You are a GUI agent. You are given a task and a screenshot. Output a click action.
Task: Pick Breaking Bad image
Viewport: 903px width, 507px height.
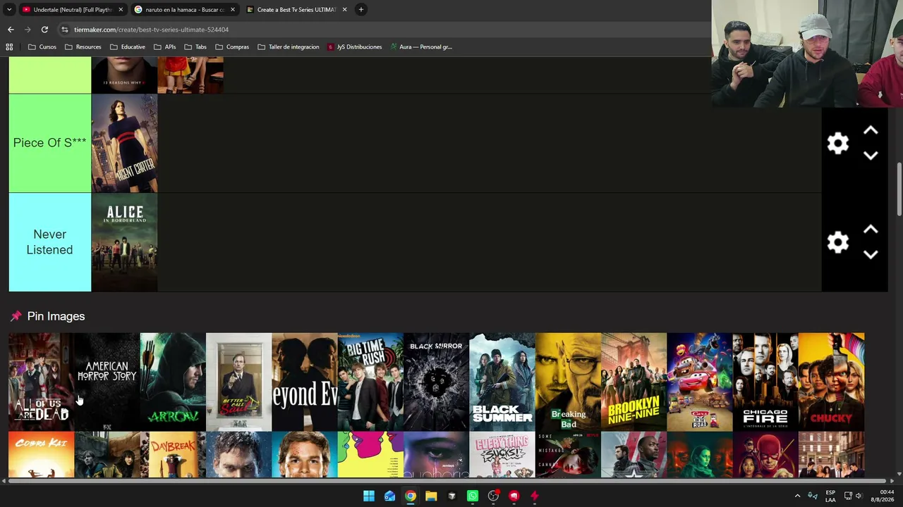point(568,382)
